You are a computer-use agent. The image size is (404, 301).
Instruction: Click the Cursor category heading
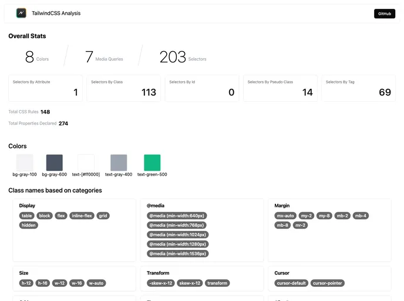(x=282, y=273)
